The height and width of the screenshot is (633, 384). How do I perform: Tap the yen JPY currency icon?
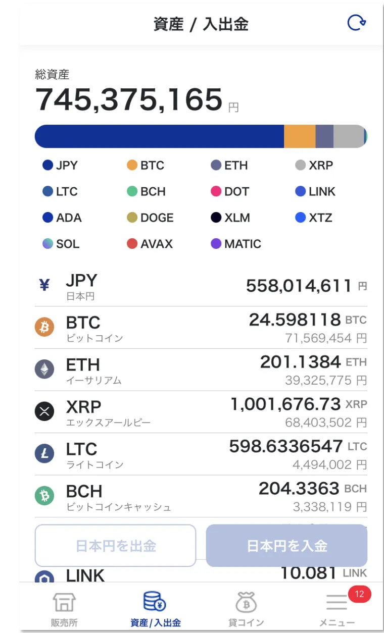pyautogui.click(x=44, y=286)
